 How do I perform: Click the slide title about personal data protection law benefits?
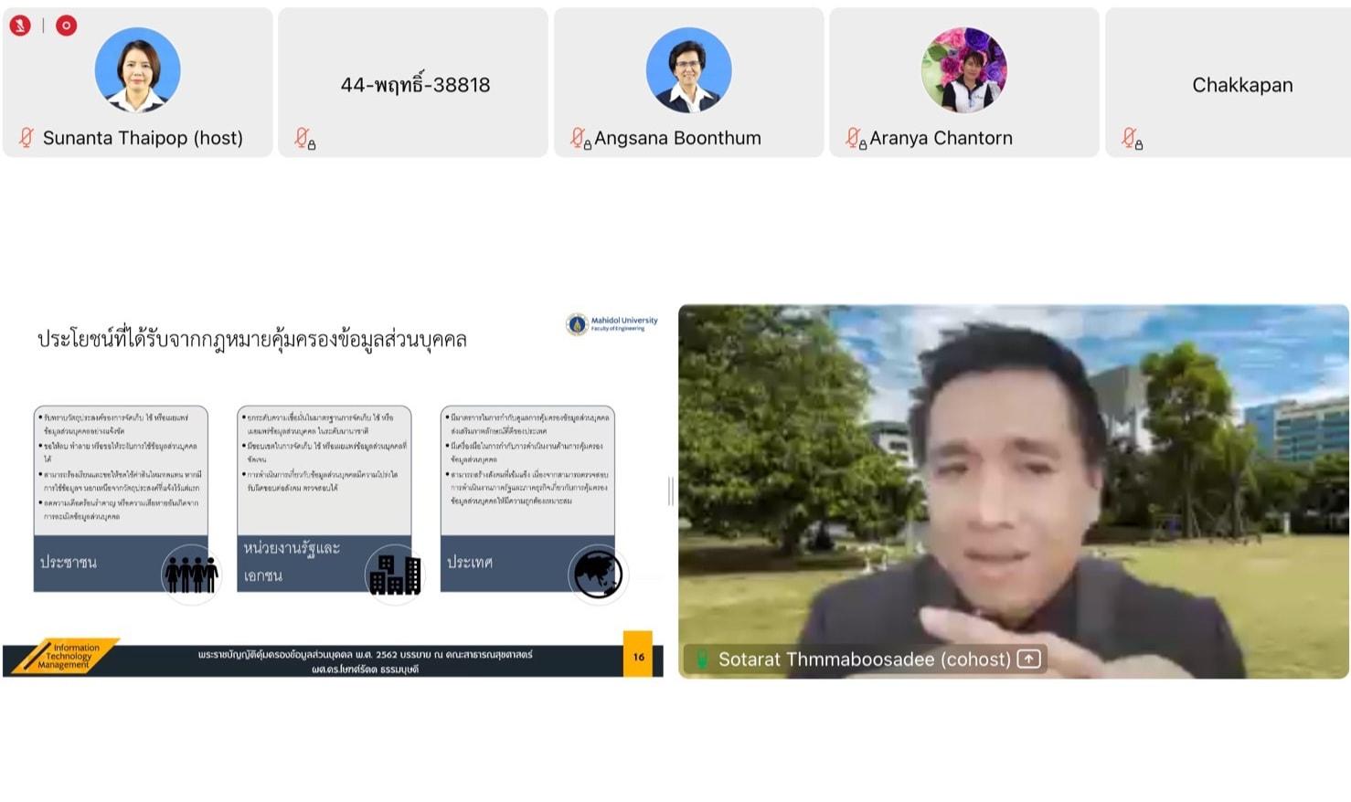252,339
